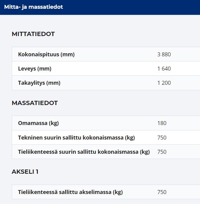Click the Tieliikenteessä suurin sallittu kokonaismassa label
200x204 pixels.
click(84, 152)
